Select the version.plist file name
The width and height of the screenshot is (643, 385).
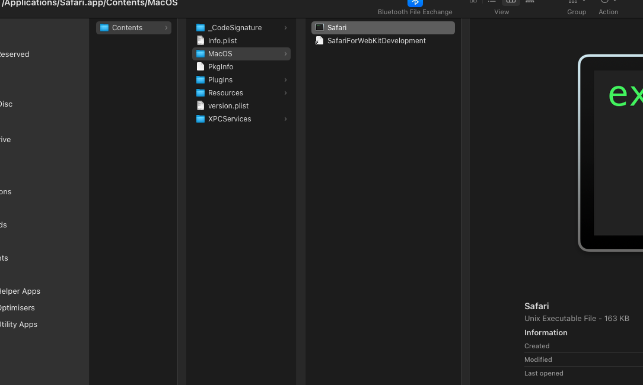point(228,105)
